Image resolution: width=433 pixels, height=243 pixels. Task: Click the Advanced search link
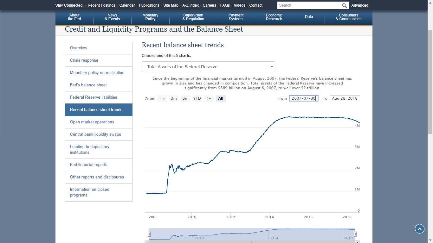pyautogui.click(x=360, y=5)
